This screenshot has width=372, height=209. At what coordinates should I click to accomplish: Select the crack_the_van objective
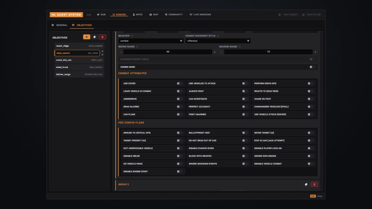tap(79, 60)
